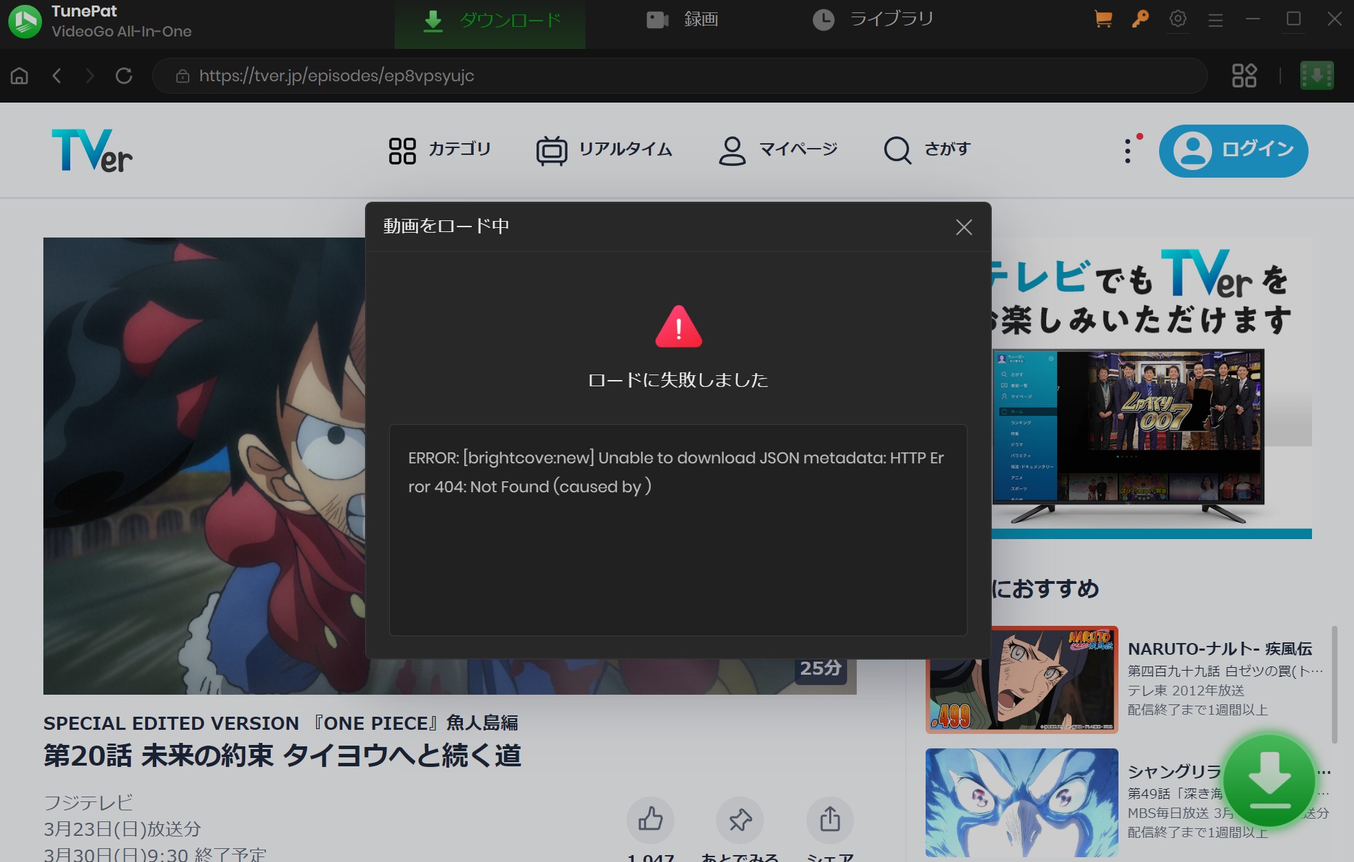
Task: Click the thumbs-up like icon
Action: pyautogui.click(x=650, y=819)
